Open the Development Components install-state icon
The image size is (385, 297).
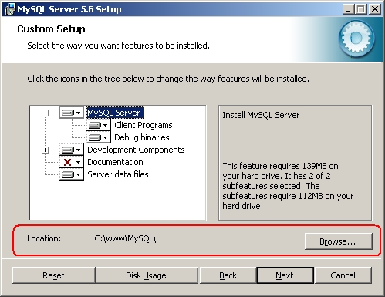[x=72, y=150]
